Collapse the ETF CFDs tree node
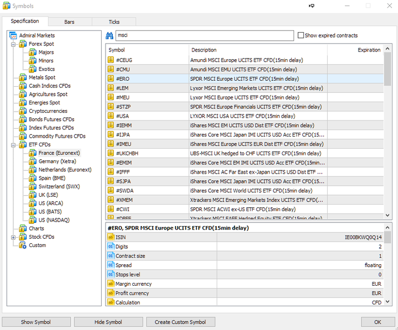 (x=13, y=145)
